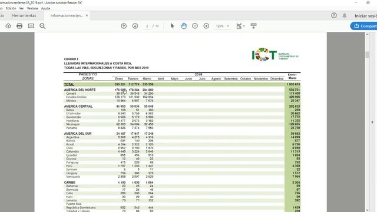
Task: Click the Estados Unidos row label
Action: click(76, 97)
